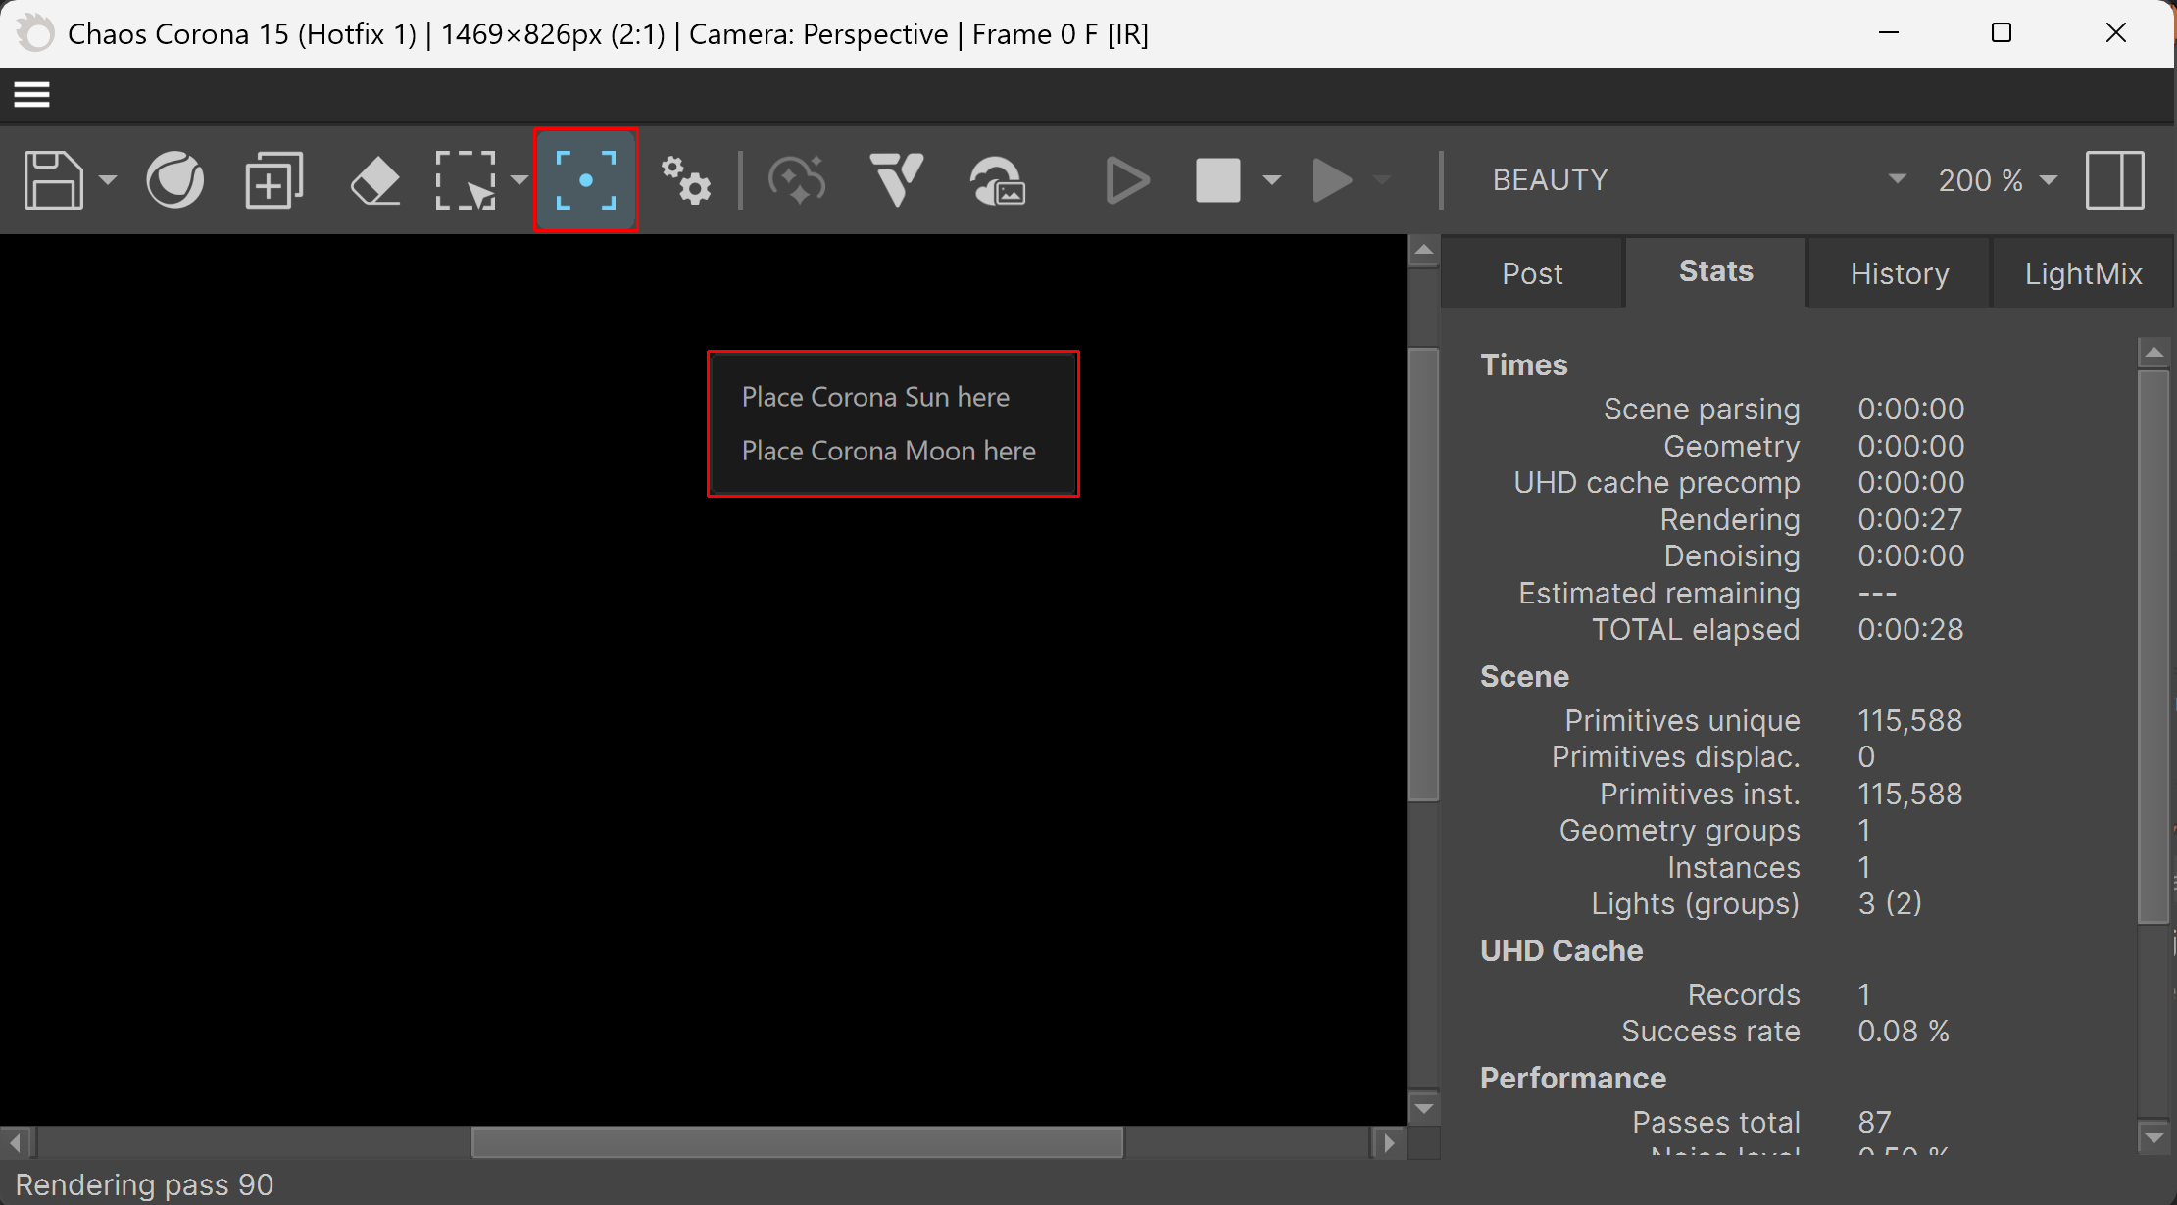2177x1205 pixels.
Task: Click the Passes total value '87'
Action: tap(1874, 1122)
